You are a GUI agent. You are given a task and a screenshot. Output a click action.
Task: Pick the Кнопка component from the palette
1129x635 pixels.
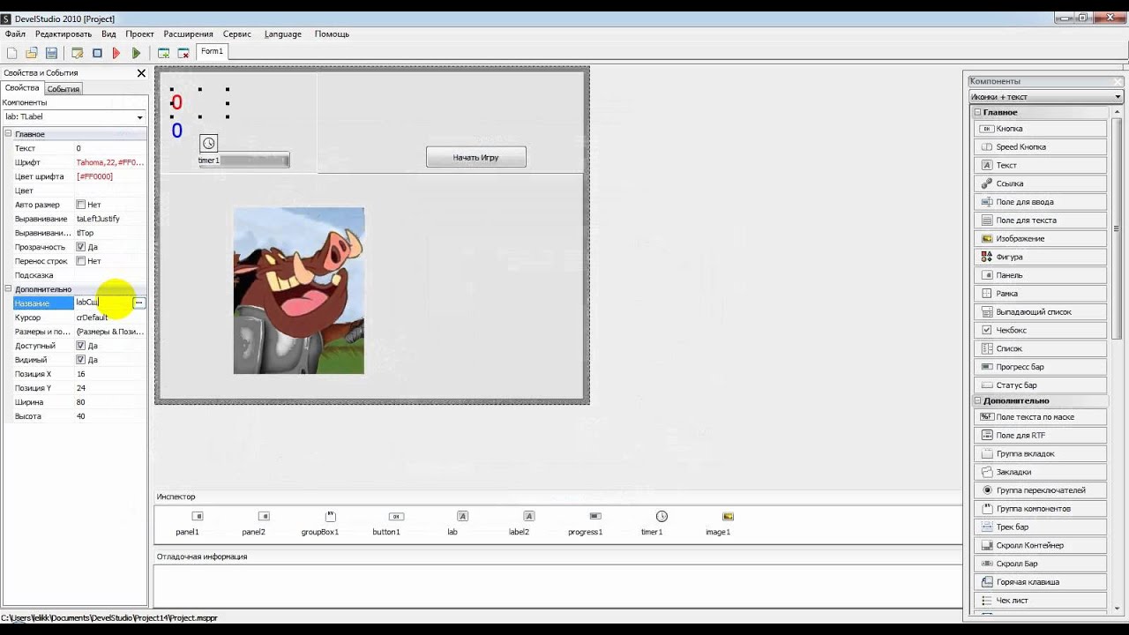1041,129
